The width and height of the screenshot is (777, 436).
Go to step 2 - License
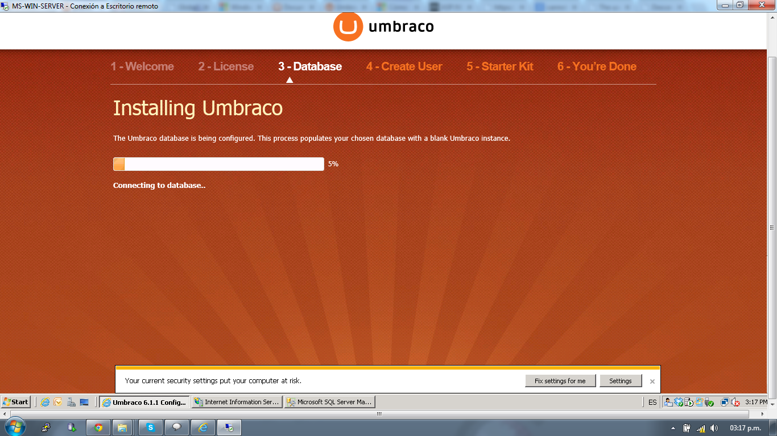pyautogui.click(x=226, y=66)
